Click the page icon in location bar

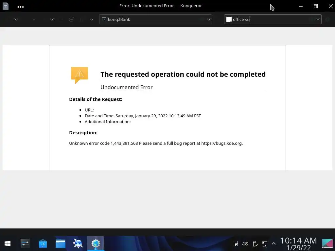pyautogui.click(x=104, y=19)
